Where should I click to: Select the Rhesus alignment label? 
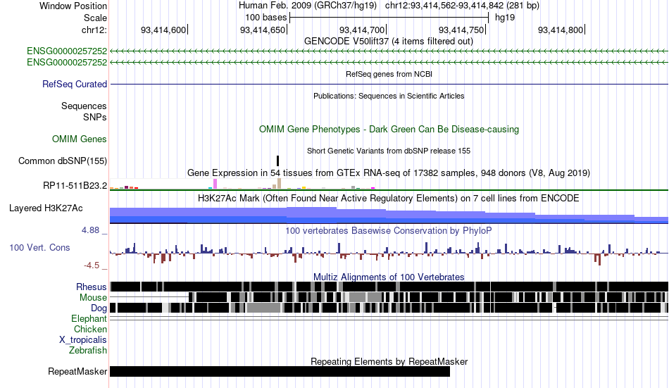coord(92,287)
